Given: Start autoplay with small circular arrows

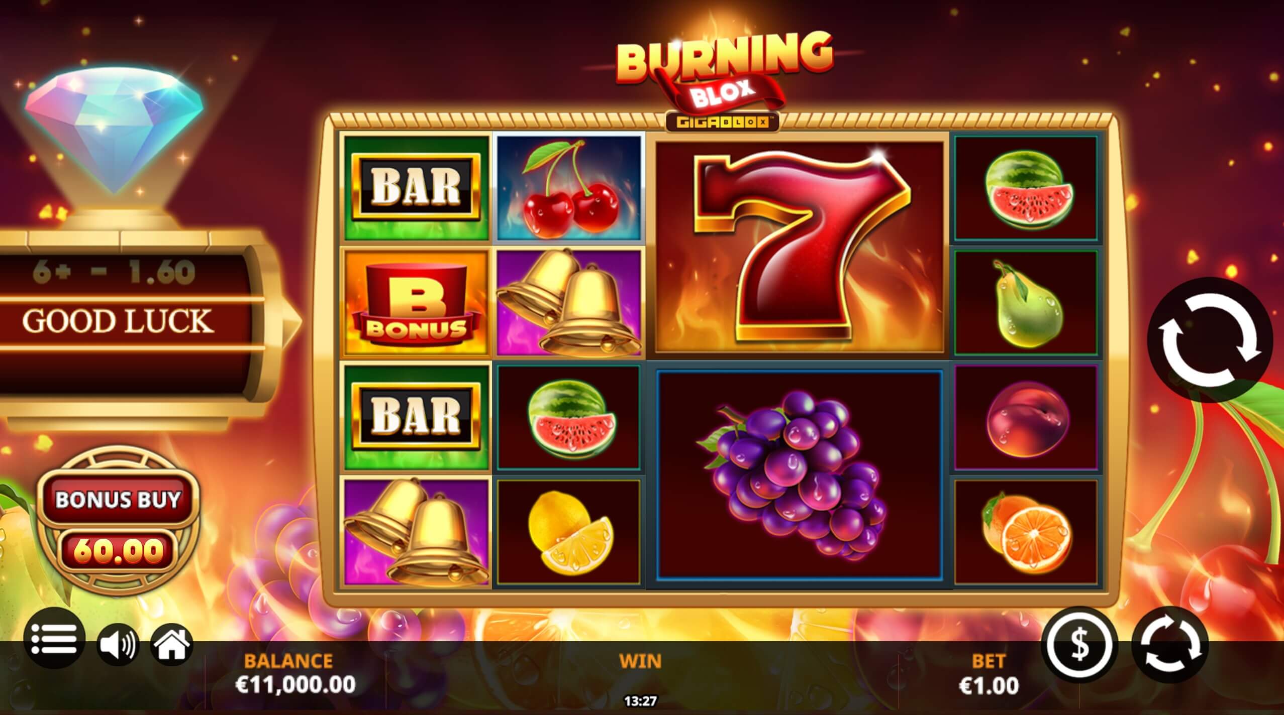Looking at the screenshot, I should pyautogui.click(x=1170, y=644).
